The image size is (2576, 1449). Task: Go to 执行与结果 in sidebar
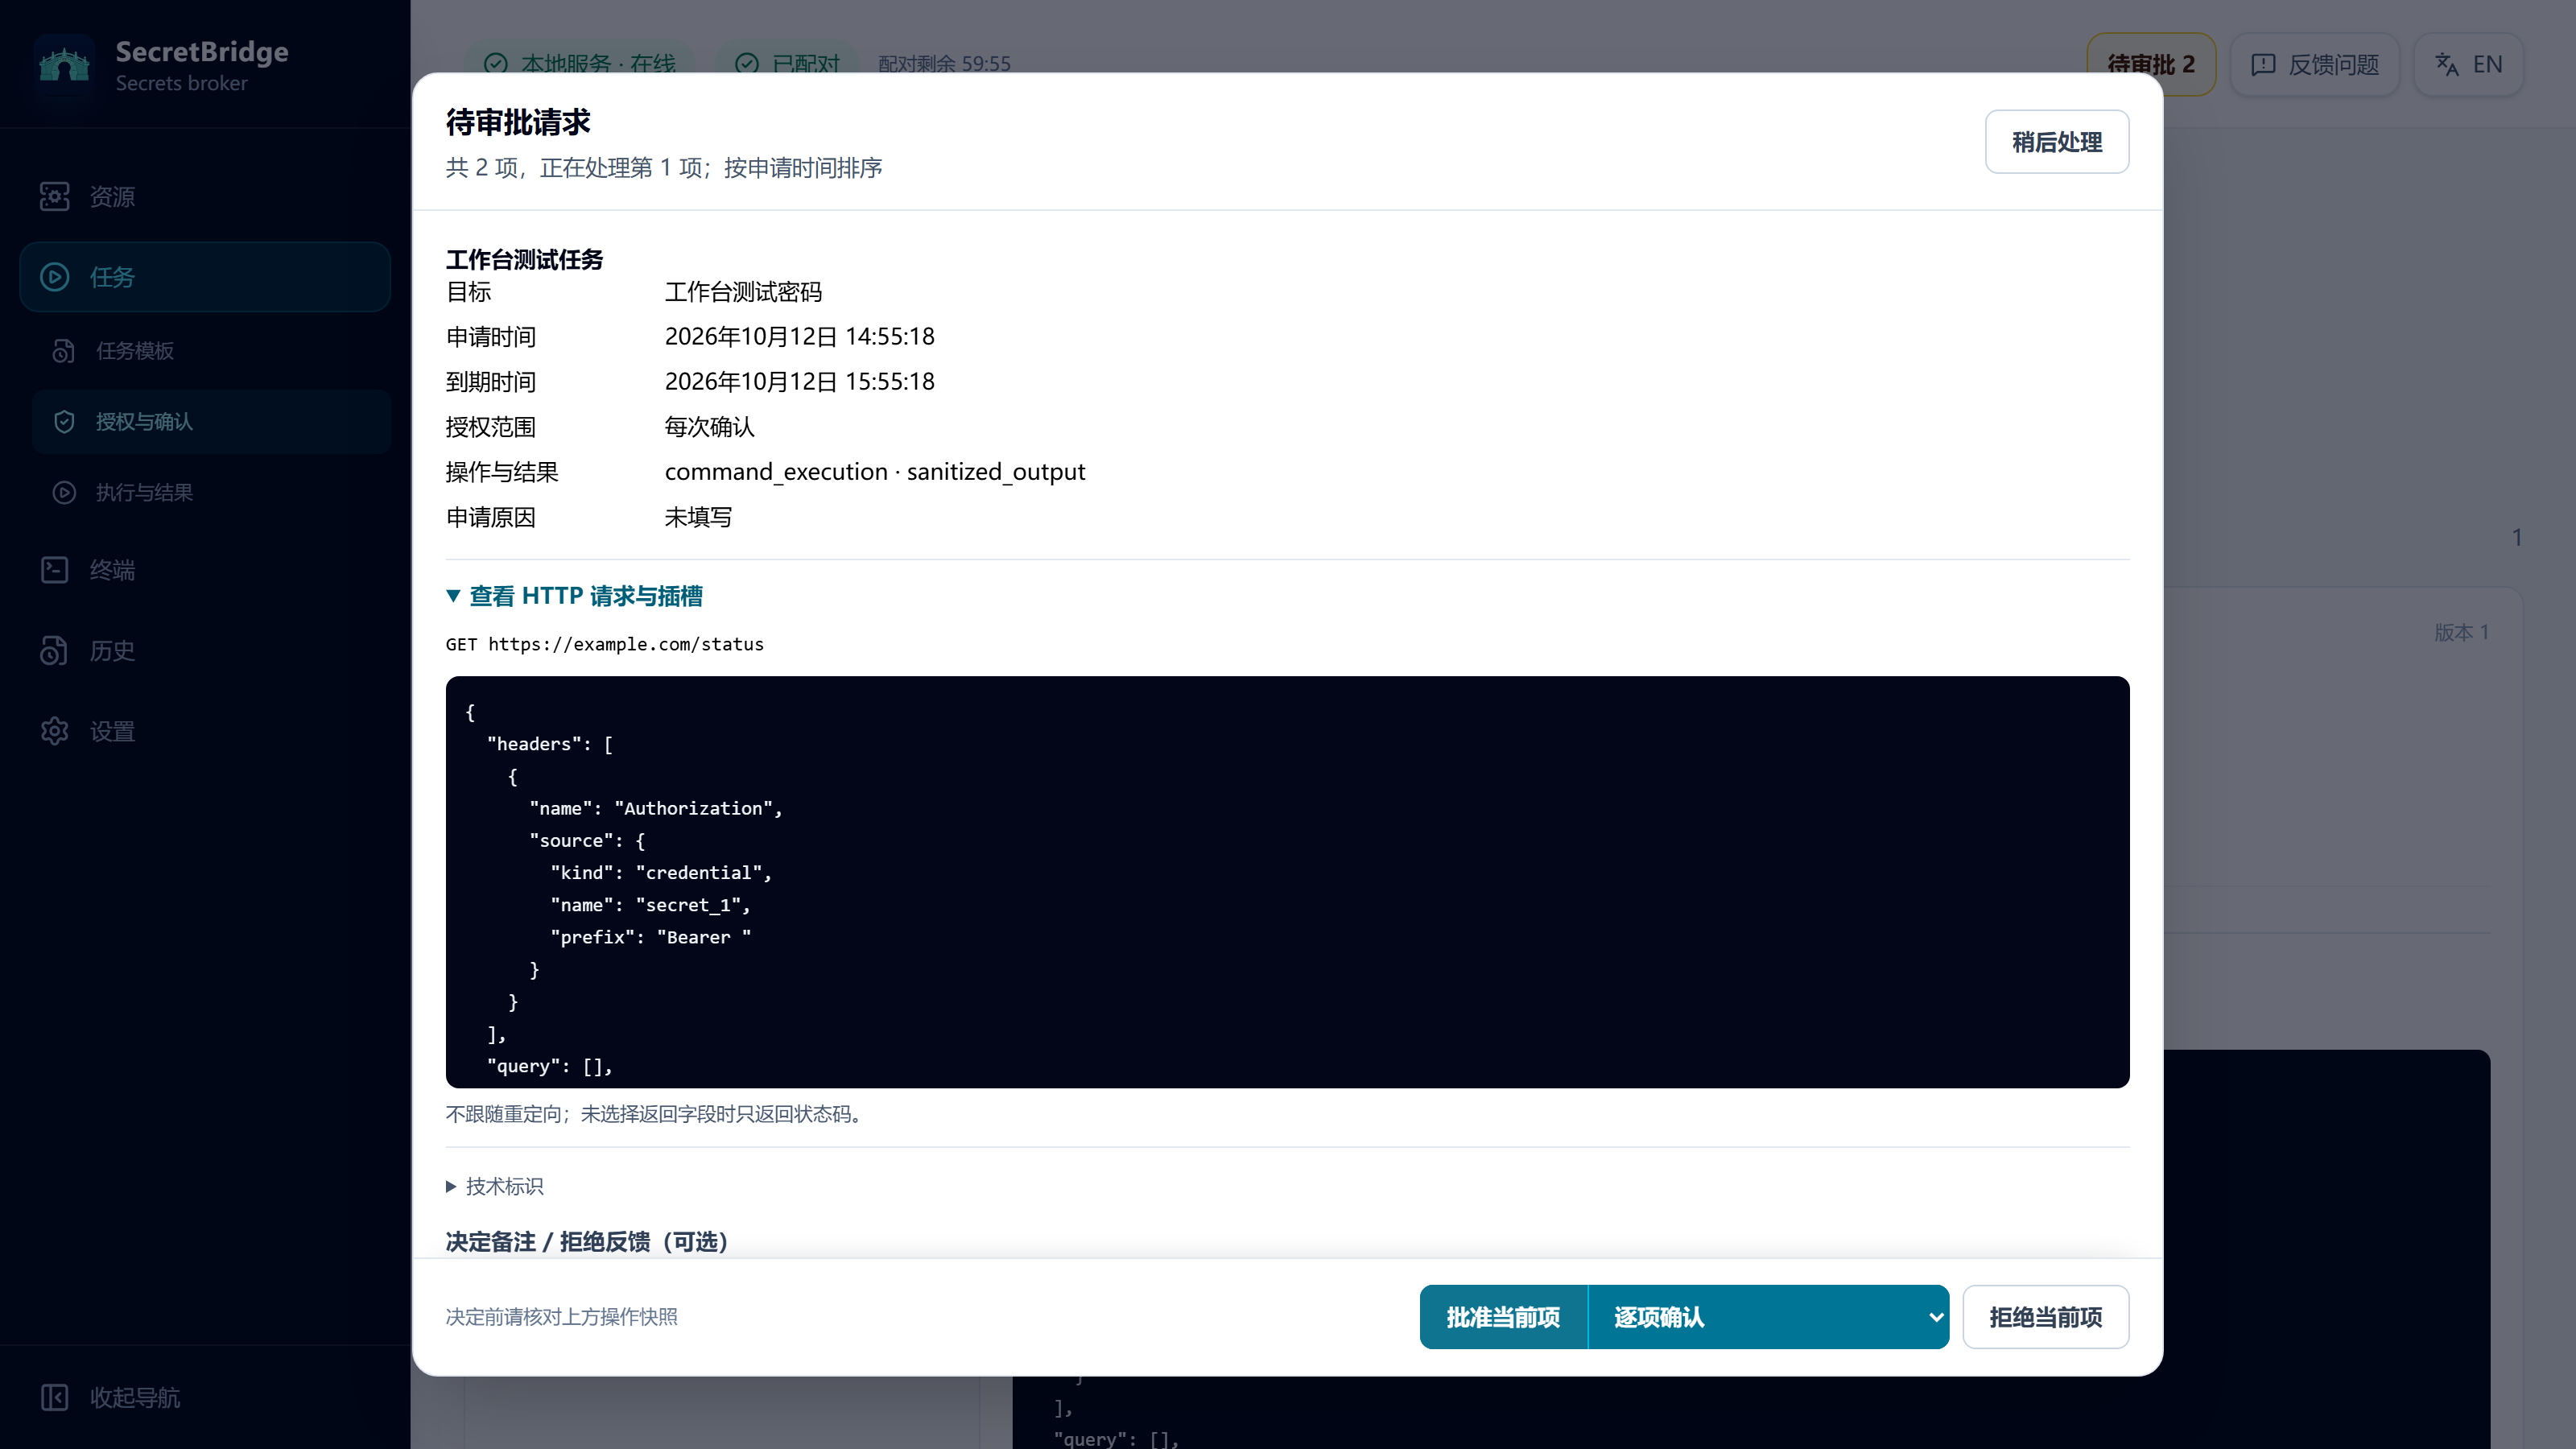(x=211, y=493)
